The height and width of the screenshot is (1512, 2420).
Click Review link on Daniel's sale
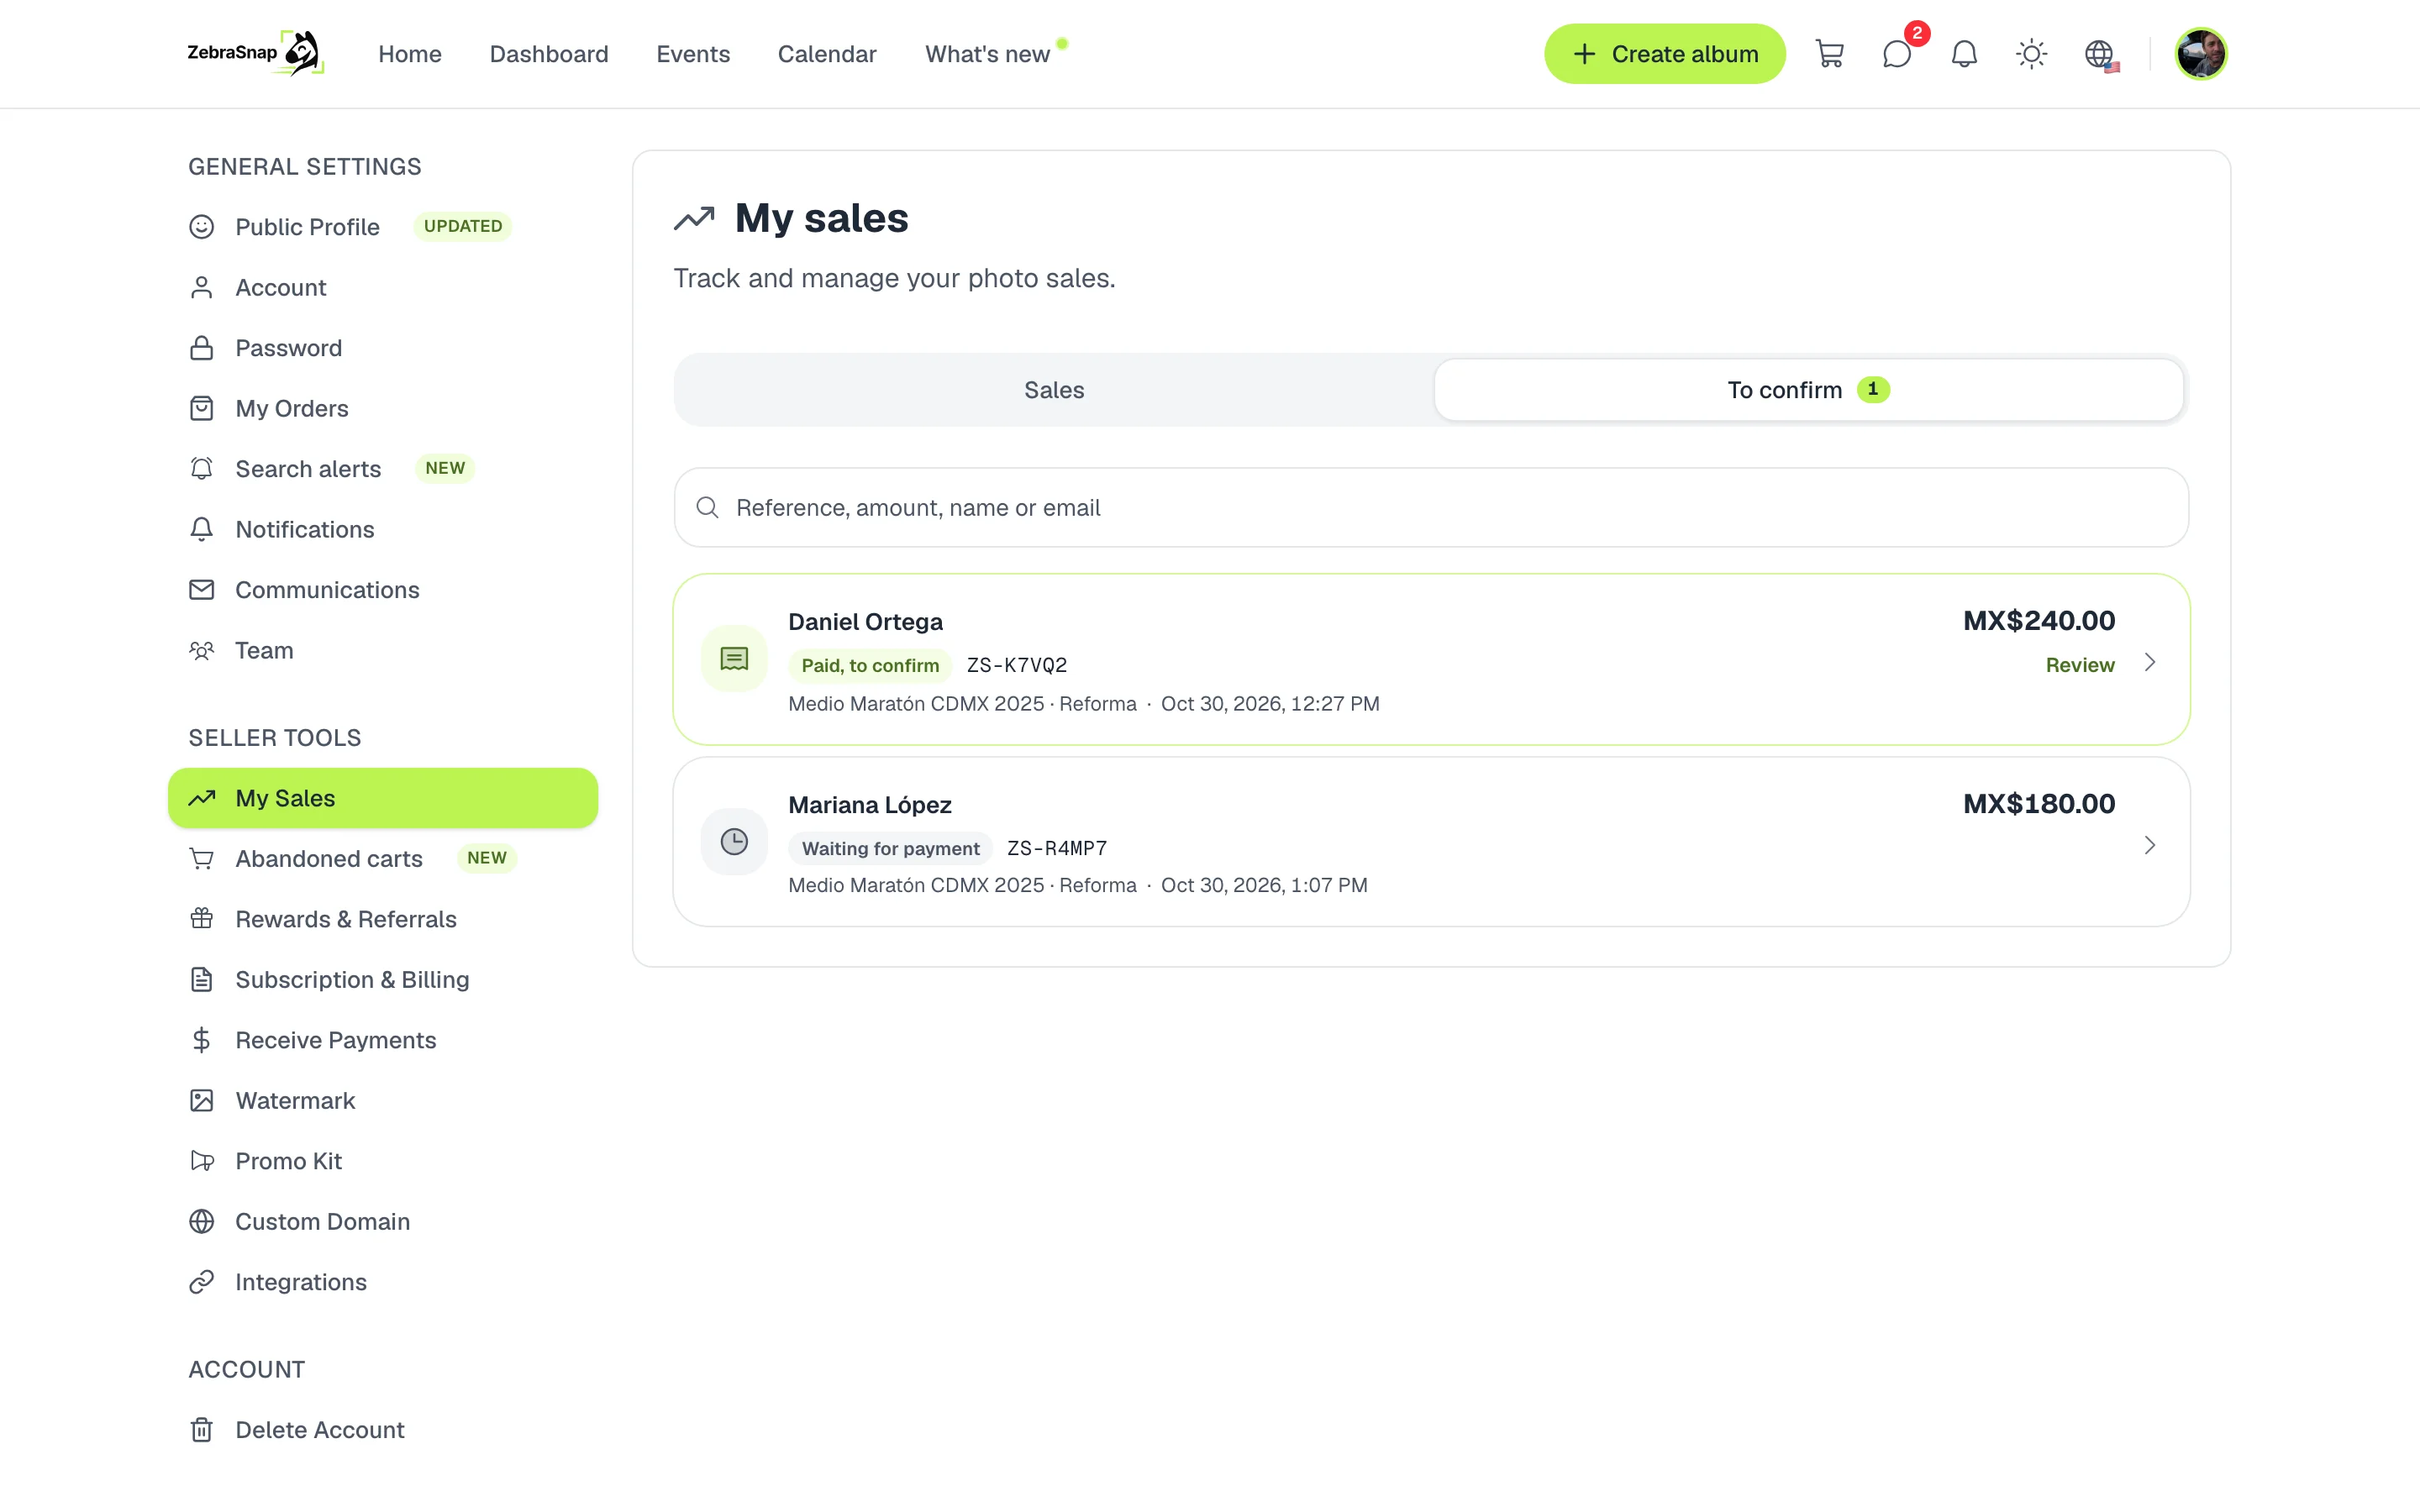pos(2079,665)
